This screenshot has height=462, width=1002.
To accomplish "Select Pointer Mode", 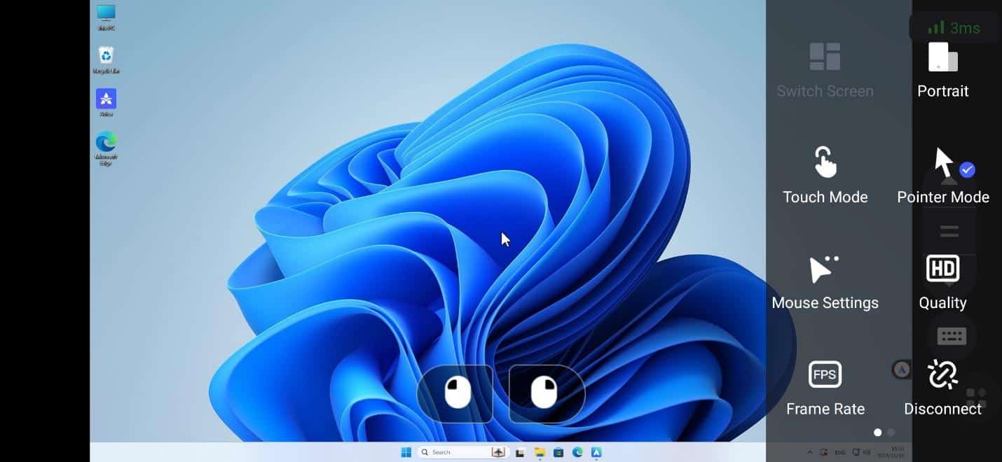I will 943,175.
